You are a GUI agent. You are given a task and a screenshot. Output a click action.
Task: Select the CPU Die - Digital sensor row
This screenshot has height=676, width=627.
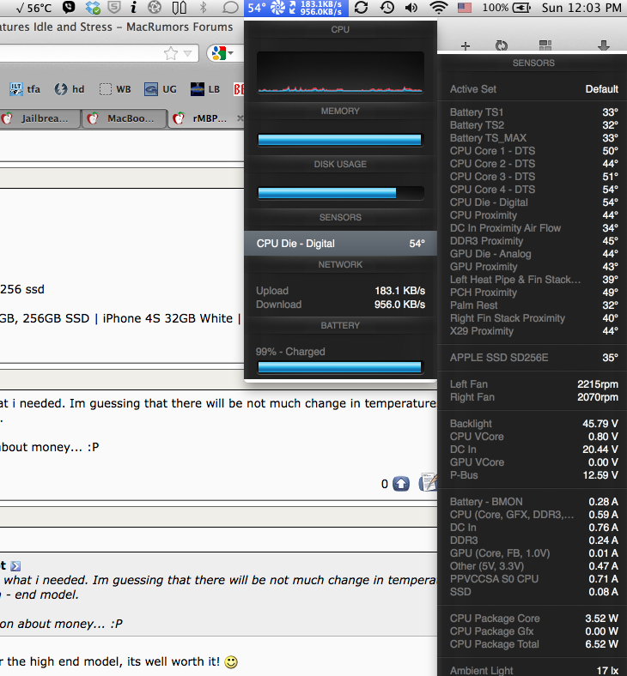(340, 244)
